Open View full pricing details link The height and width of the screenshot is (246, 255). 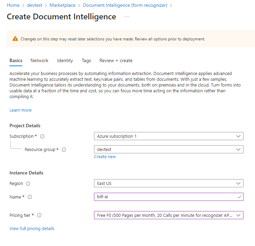coord(32,228)
